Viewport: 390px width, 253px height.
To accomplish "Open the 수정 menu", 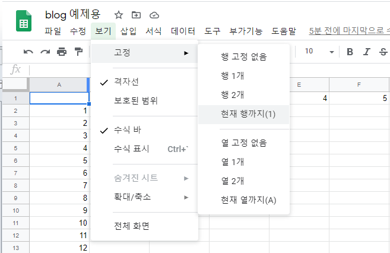I will (78, 31).
